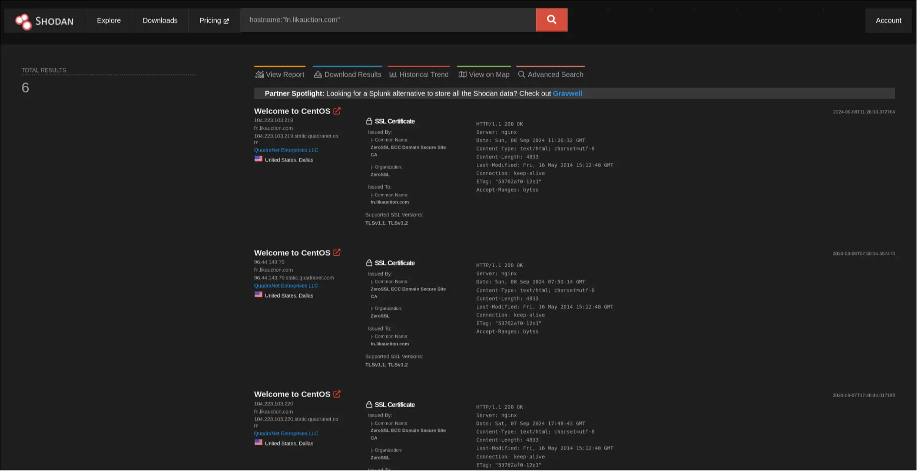Image resolution: width=917 pixels, height=471 pixels.
Task: Open the Account menu
Action: point(888,21)
